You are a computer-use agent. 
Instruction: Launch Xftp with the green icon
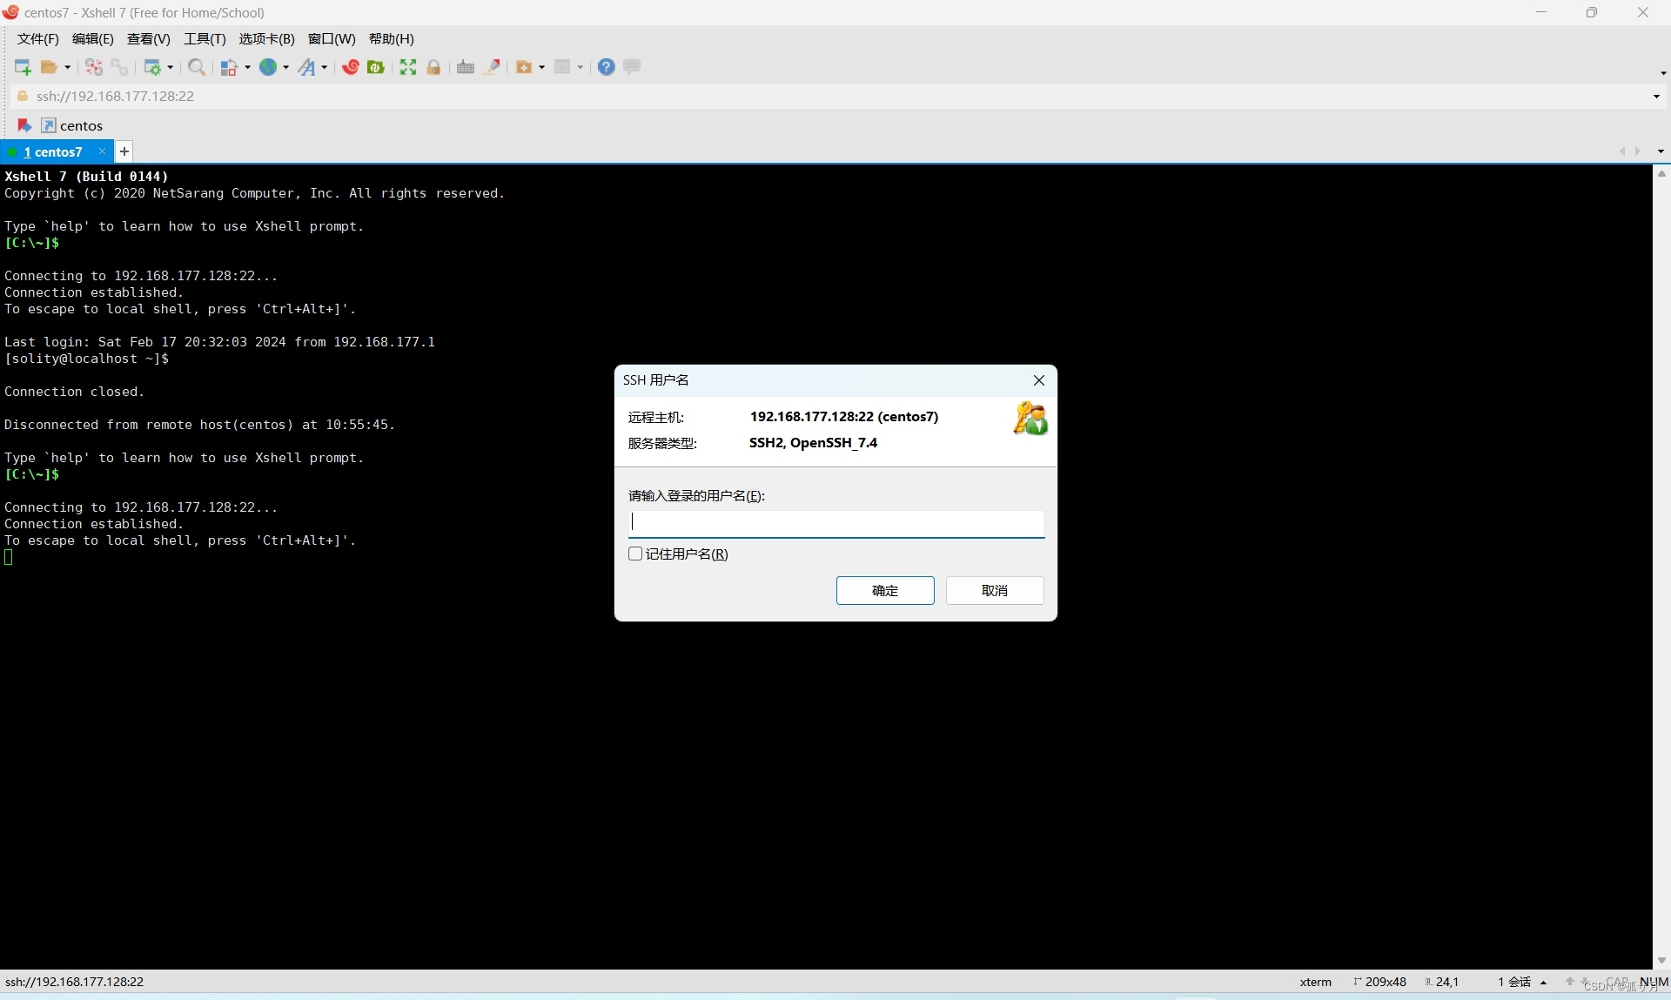point(376,67)
